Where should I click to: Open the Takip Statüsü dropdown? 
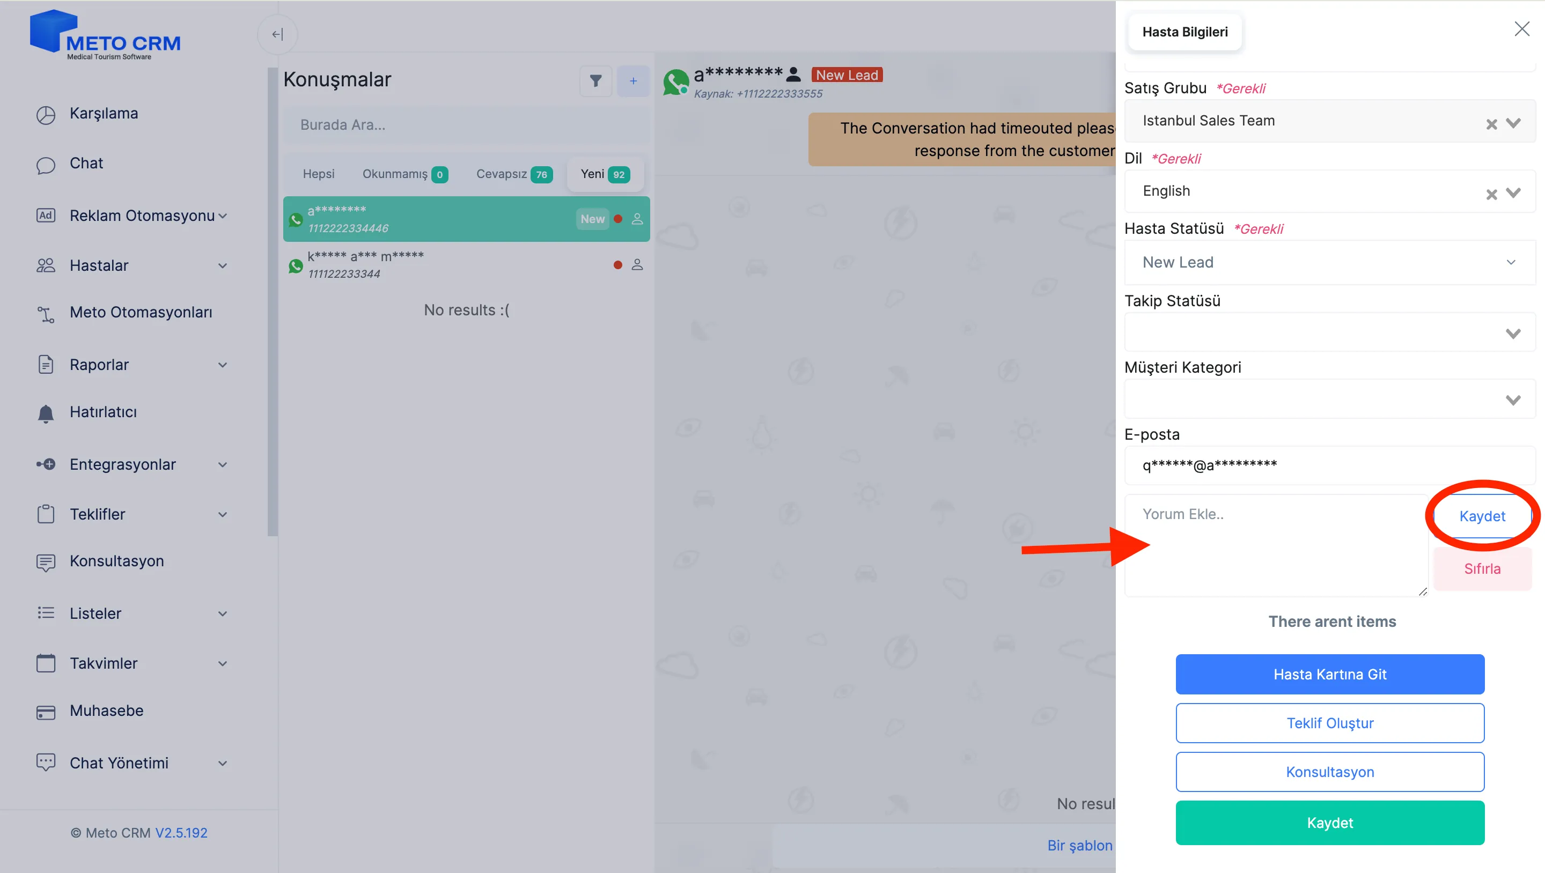click(x=1330, y=332)
